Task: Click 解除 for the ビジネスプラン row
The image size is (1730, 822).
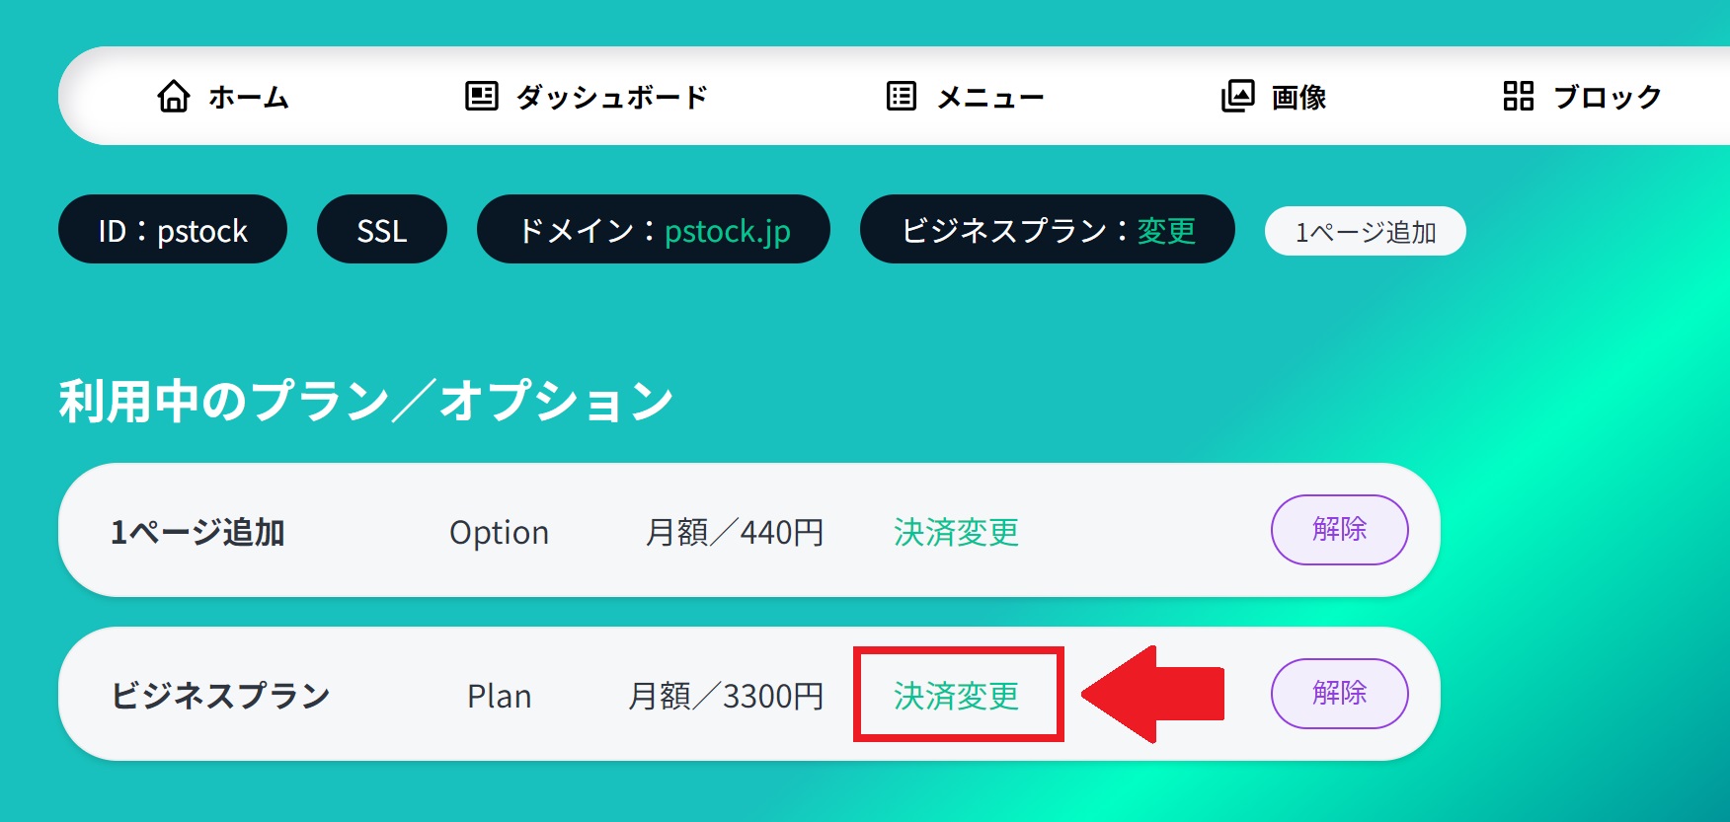Action: 1340,694
